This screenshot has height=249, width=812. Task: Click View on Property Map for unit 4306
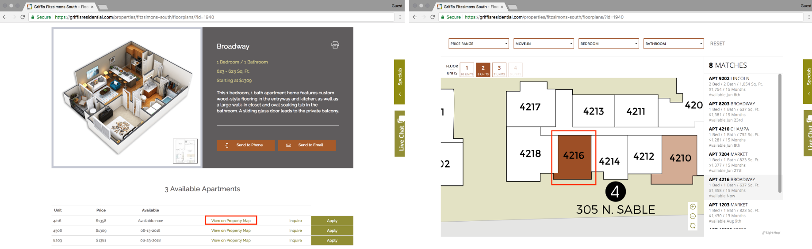tap(231, 230)
